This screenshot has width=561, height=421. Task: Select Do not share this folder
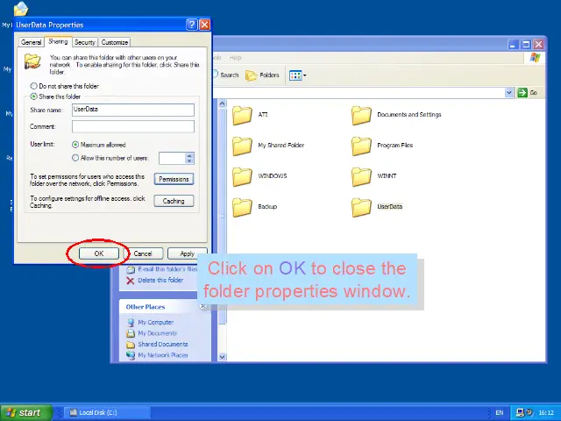tap(33, 86)
